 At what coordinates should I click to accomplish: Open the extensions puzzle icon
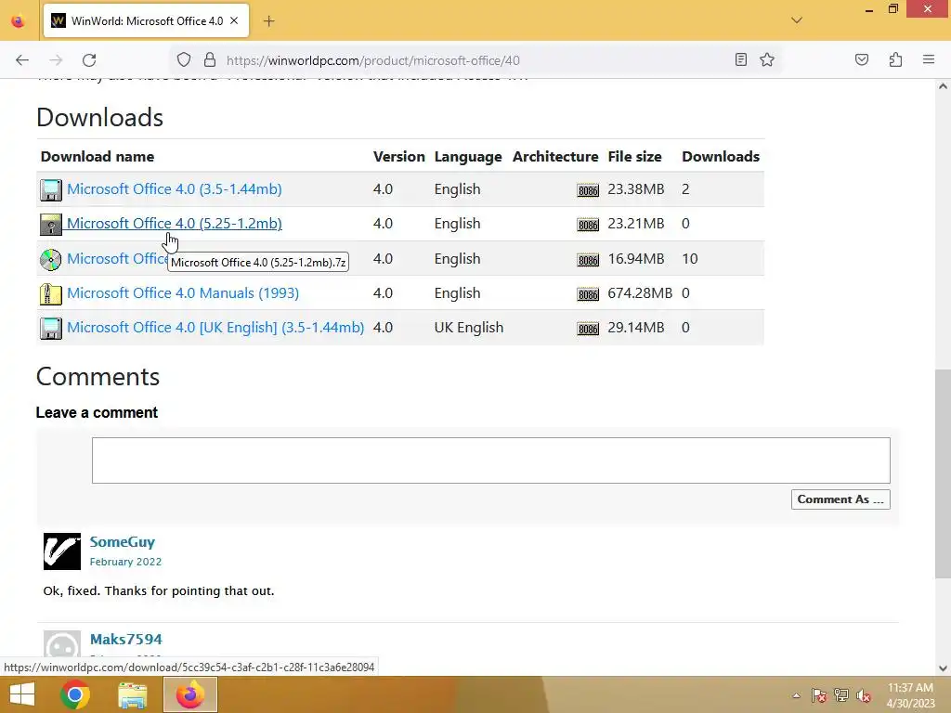[x=896, y=59]
